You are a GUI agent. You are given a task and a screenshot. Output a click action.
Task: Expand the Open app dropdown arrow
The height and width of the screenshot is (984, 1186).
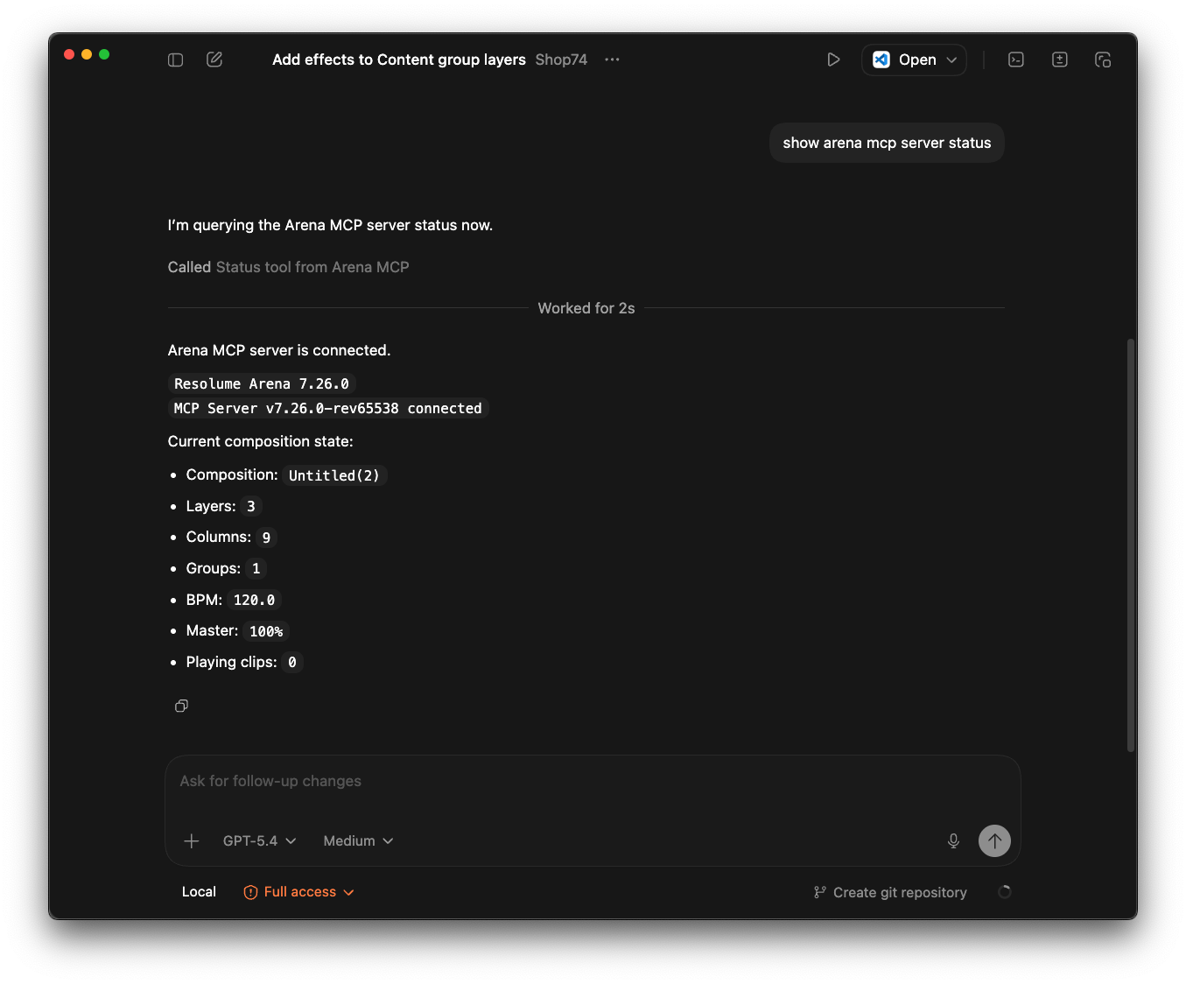pos(952,60)
